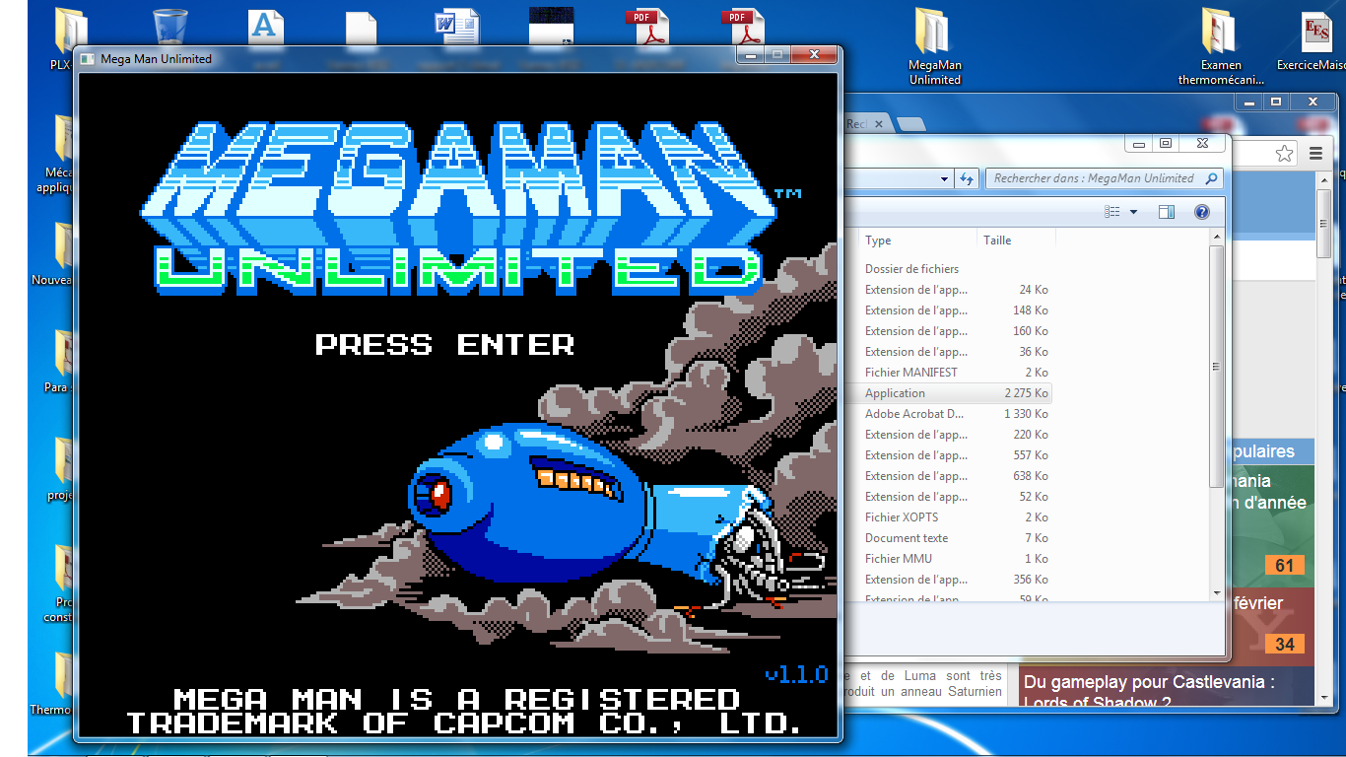Open the ExerciceMaiso desktop file icon
Screen dimensions: 1346x757
(x=1313, y=41)
